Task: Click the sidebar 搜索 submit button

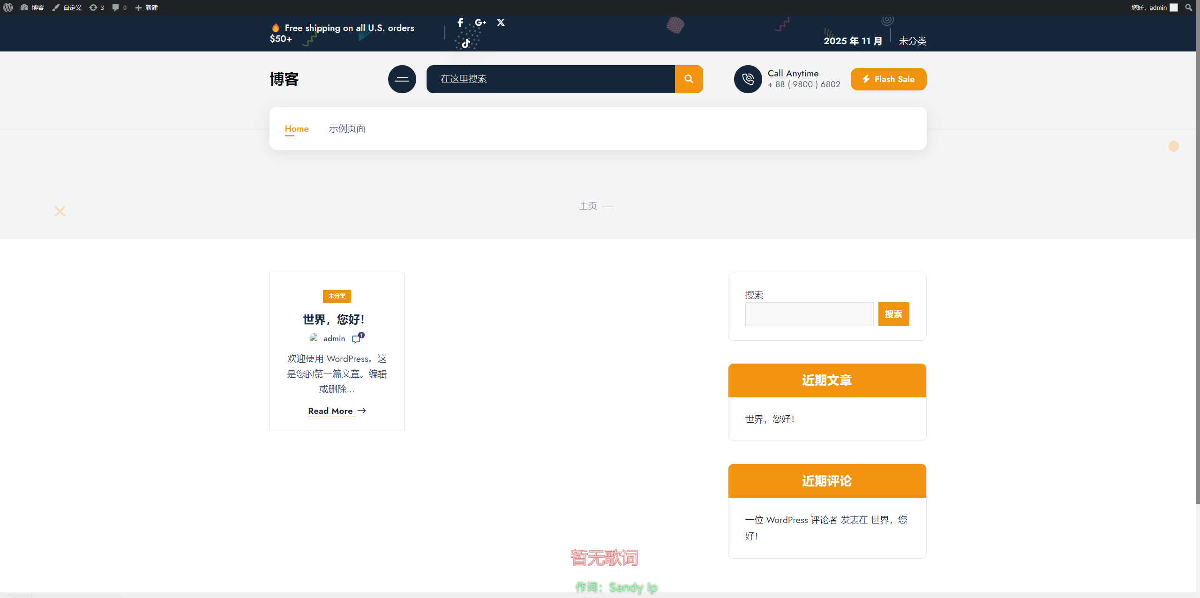Action: [x=893, y=314]
